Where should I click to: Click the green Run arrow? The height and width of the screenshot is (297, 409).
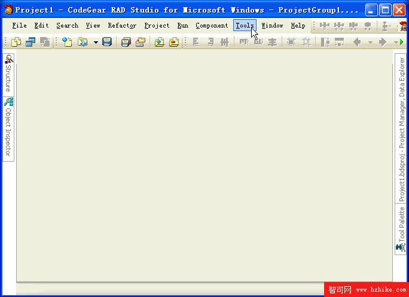point(401,42)
